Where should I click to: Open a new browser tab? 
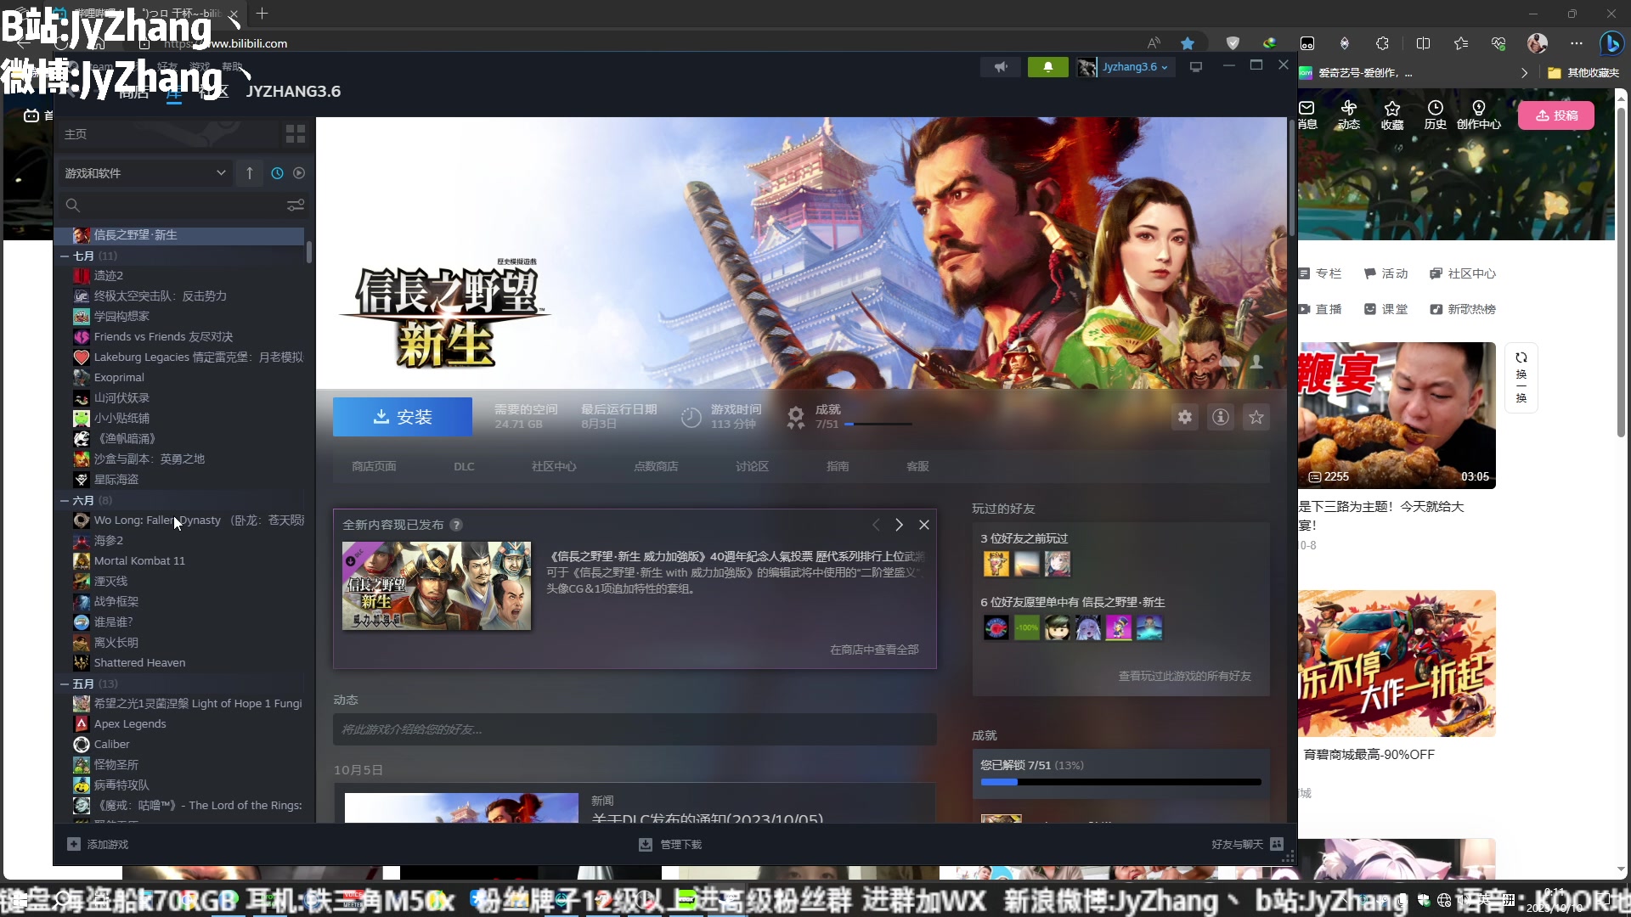point(262,14)
